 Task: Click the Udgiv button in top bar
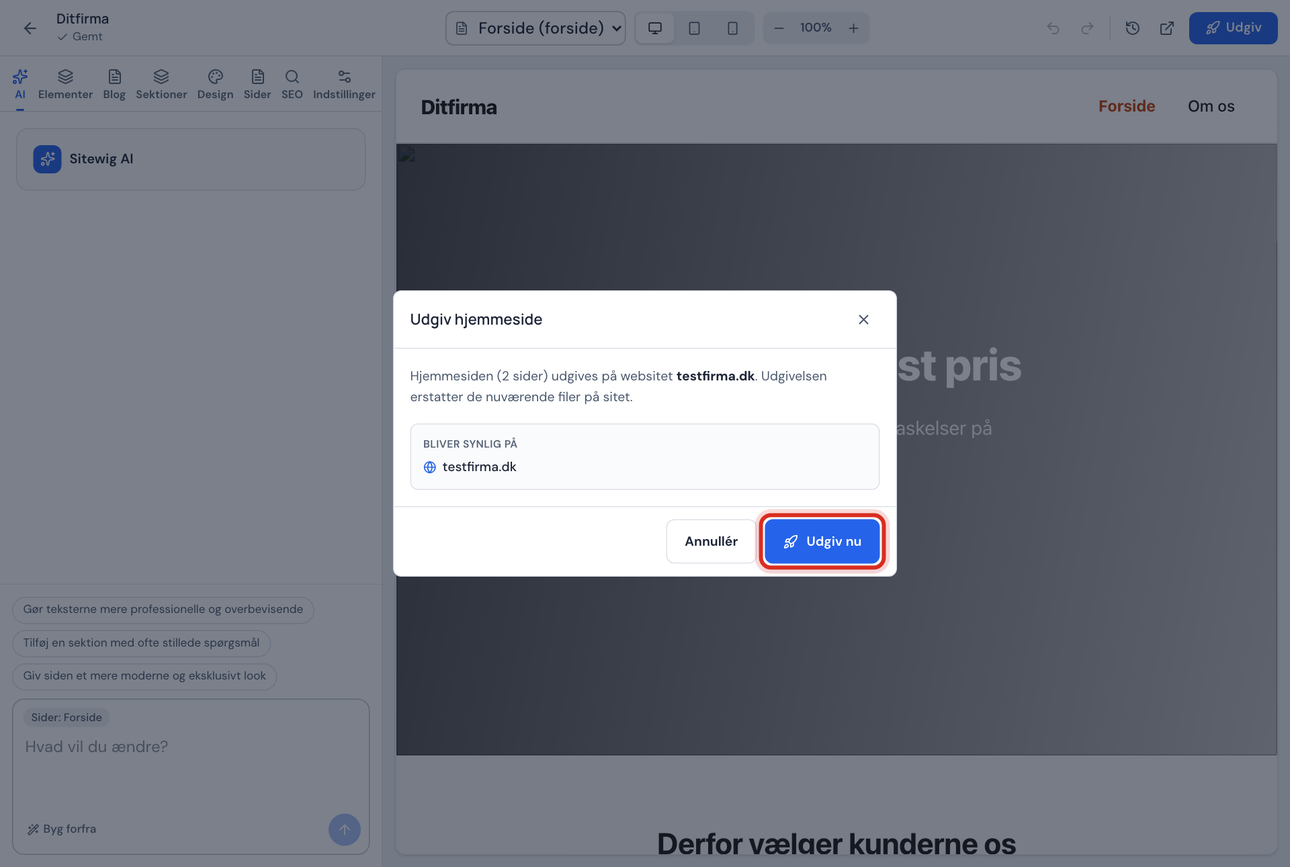pos(1233,28)
